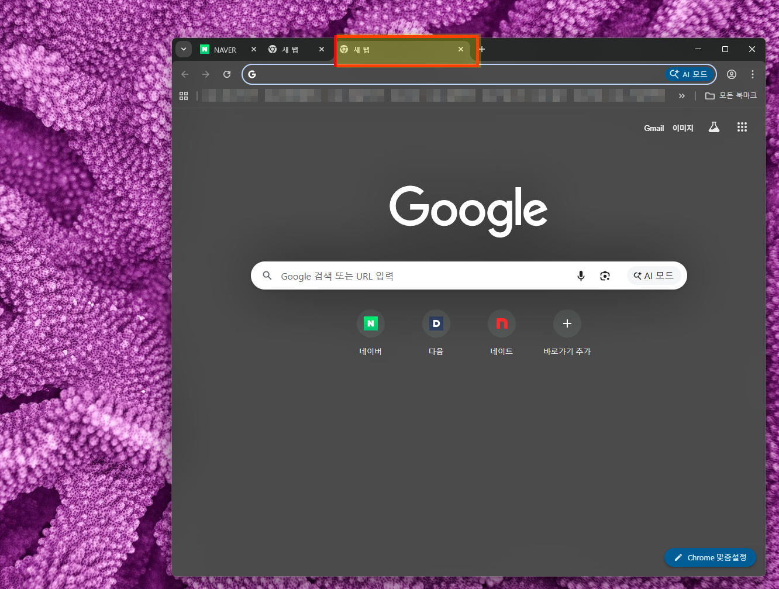Close the middle 새 탭 tab
779x589 pixels.
coord(322,50)
